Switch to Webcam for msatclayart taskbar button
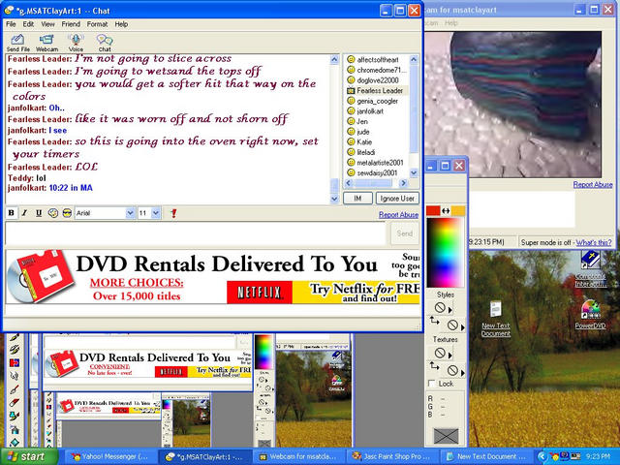Viewport: 620px width, 465px height. coord(299,456)
